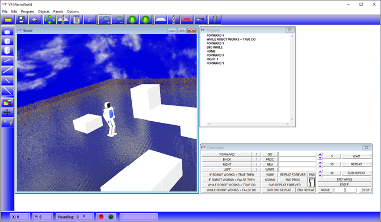
Task: Click the robot-on-floor icon next to direction arrows
Action: tap(63, 20)
